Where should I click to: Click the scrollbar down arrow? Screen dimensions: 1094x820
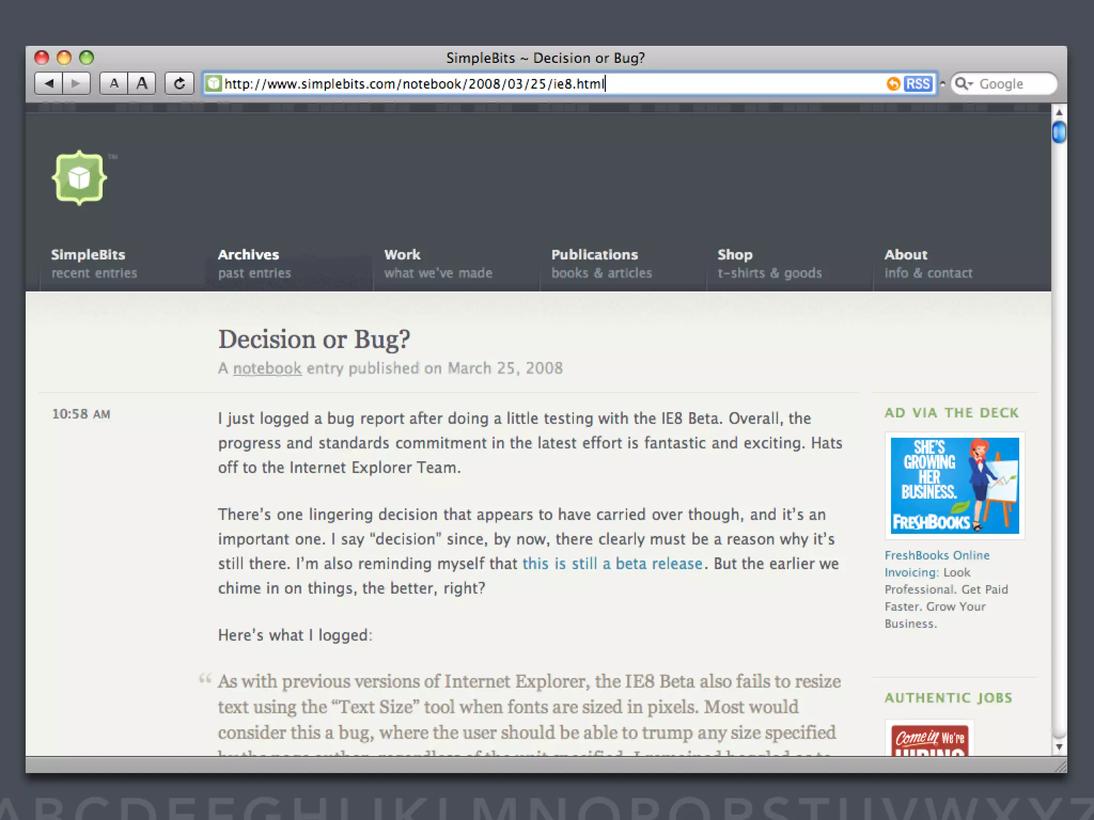1059,747
